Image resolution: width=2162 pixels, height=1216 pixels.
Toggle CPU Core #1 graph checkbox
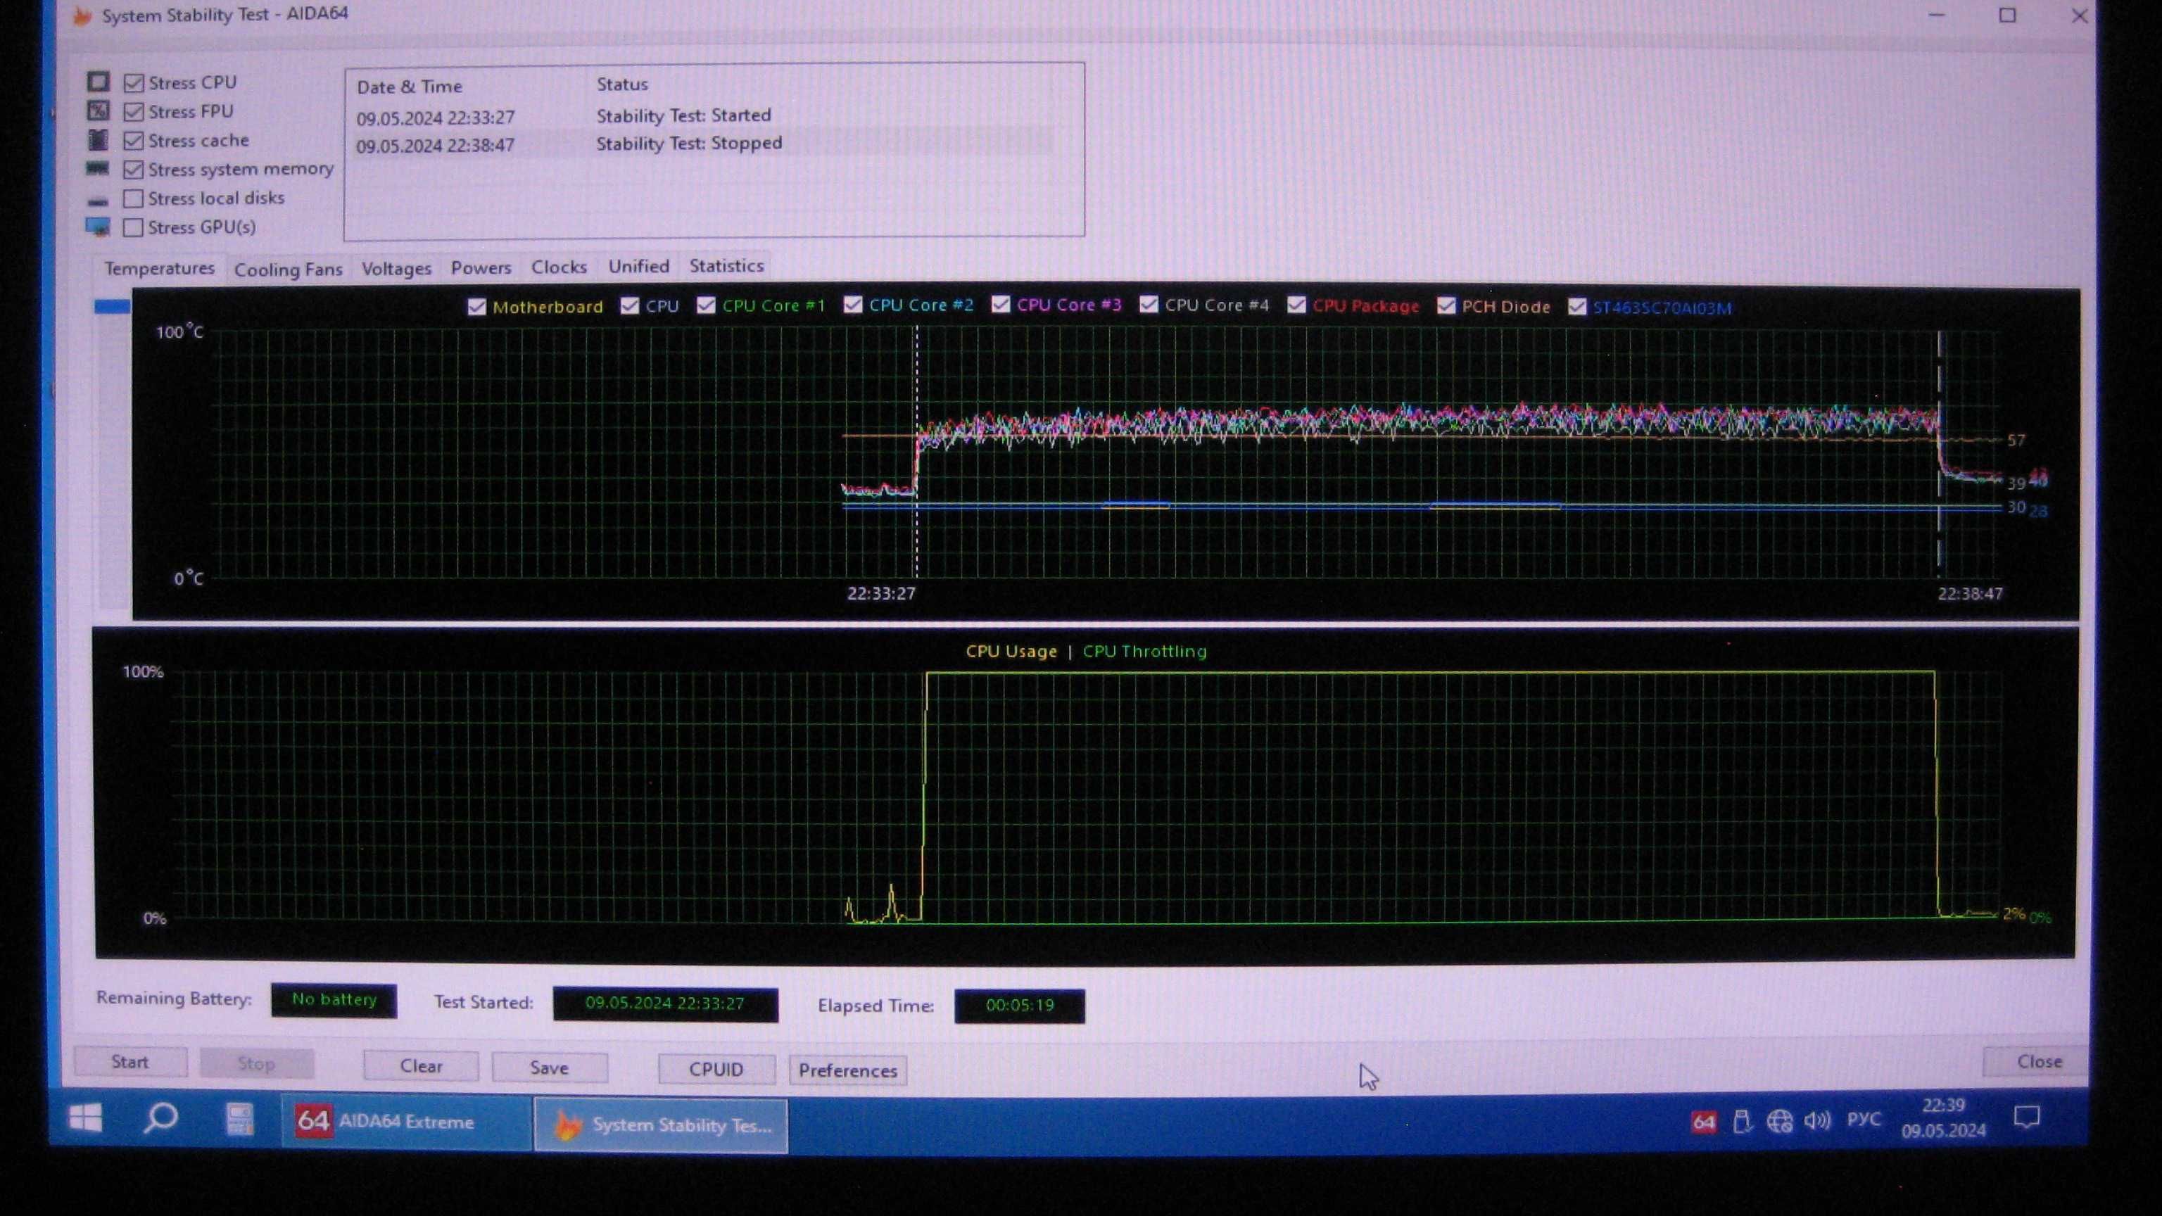click(x=706, y=305)
